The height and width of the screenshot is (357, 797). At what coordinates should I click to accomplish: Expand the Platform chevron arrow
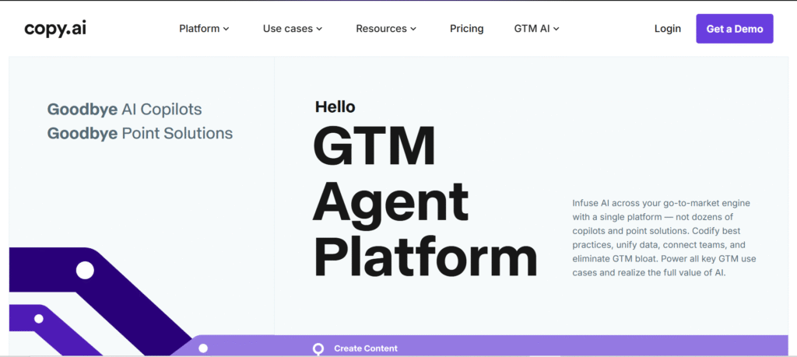pyautogui.click(x=226, y=30)
